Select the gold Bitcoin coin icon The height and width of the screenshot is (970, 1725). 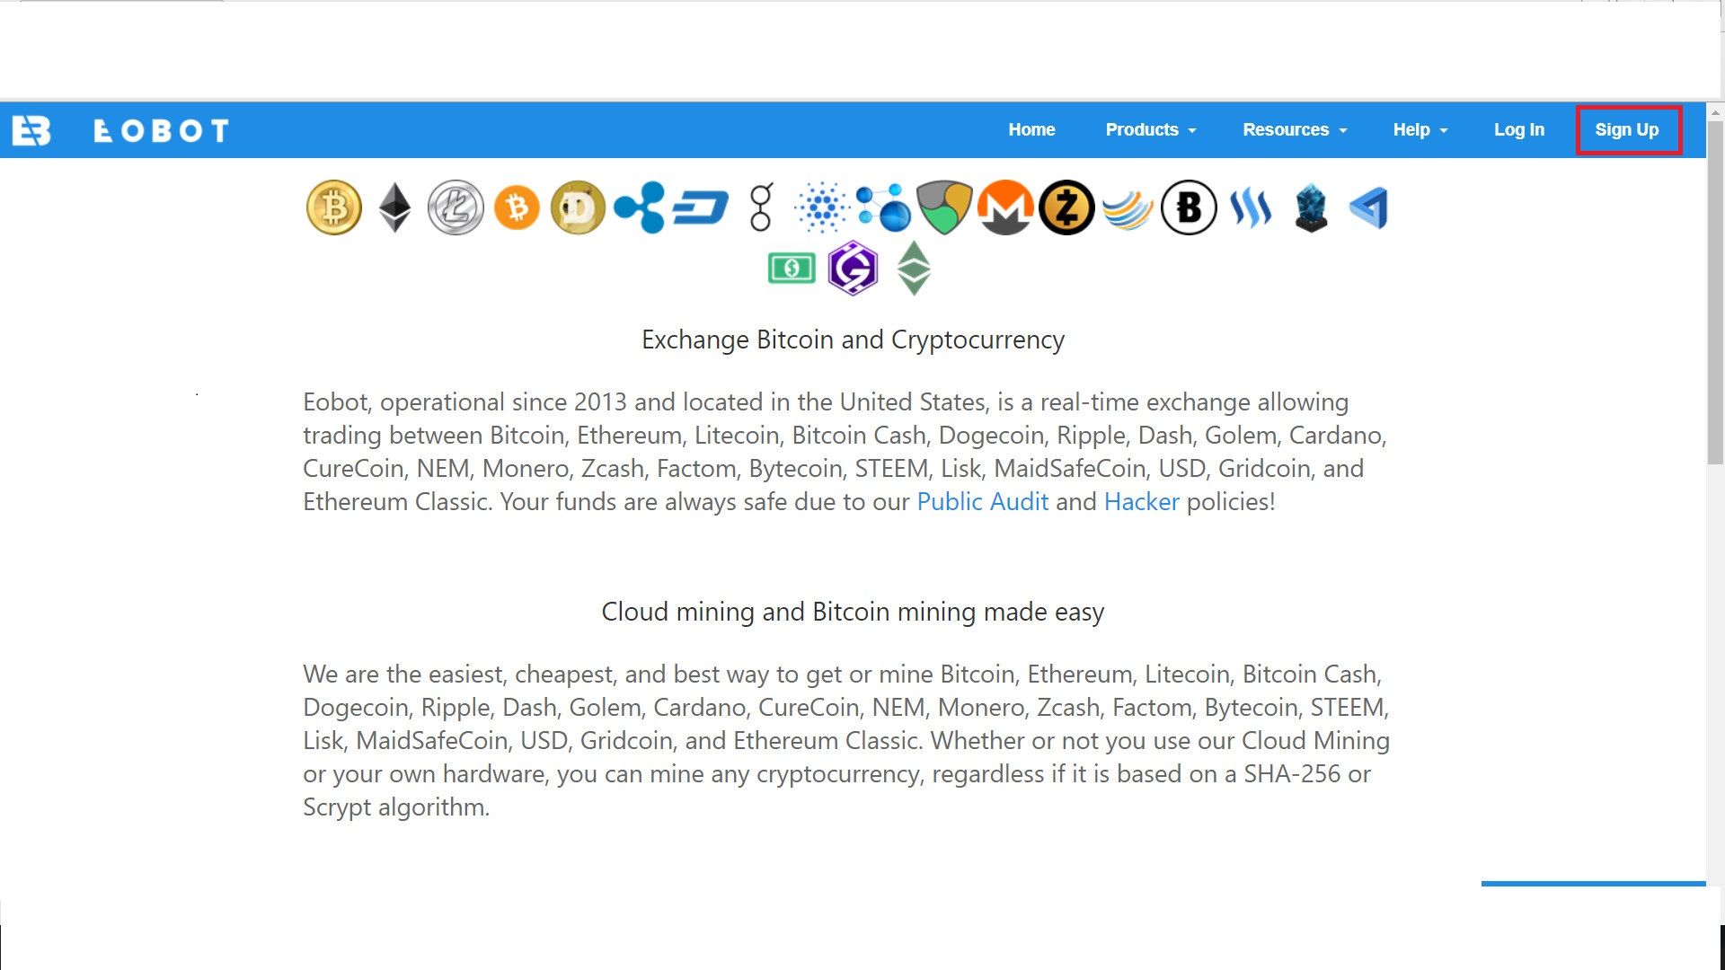[x=334, y=207]
